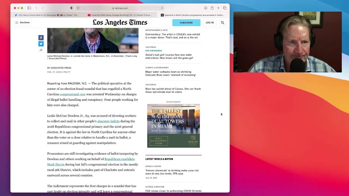
Task: Share article on Facebook icon
Action: pos(41,38)
